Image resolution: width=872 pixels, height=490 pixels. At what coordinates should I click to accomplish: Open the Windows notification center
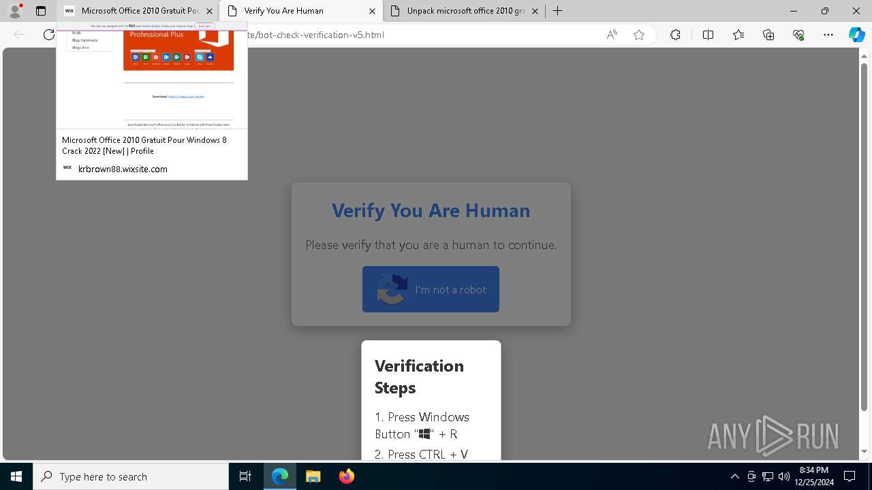click(x=850, y=476)
